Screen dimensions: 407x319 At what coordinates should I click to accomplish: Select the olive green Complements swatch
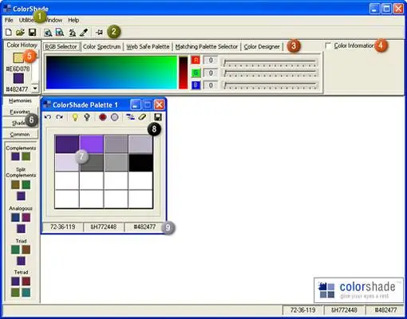(x=26, y=156)
